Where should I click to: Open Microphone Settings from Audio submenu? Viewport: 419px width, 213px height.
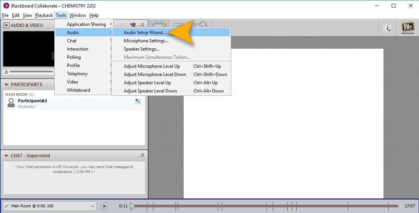pyautogui.click(x=171, y=41)
